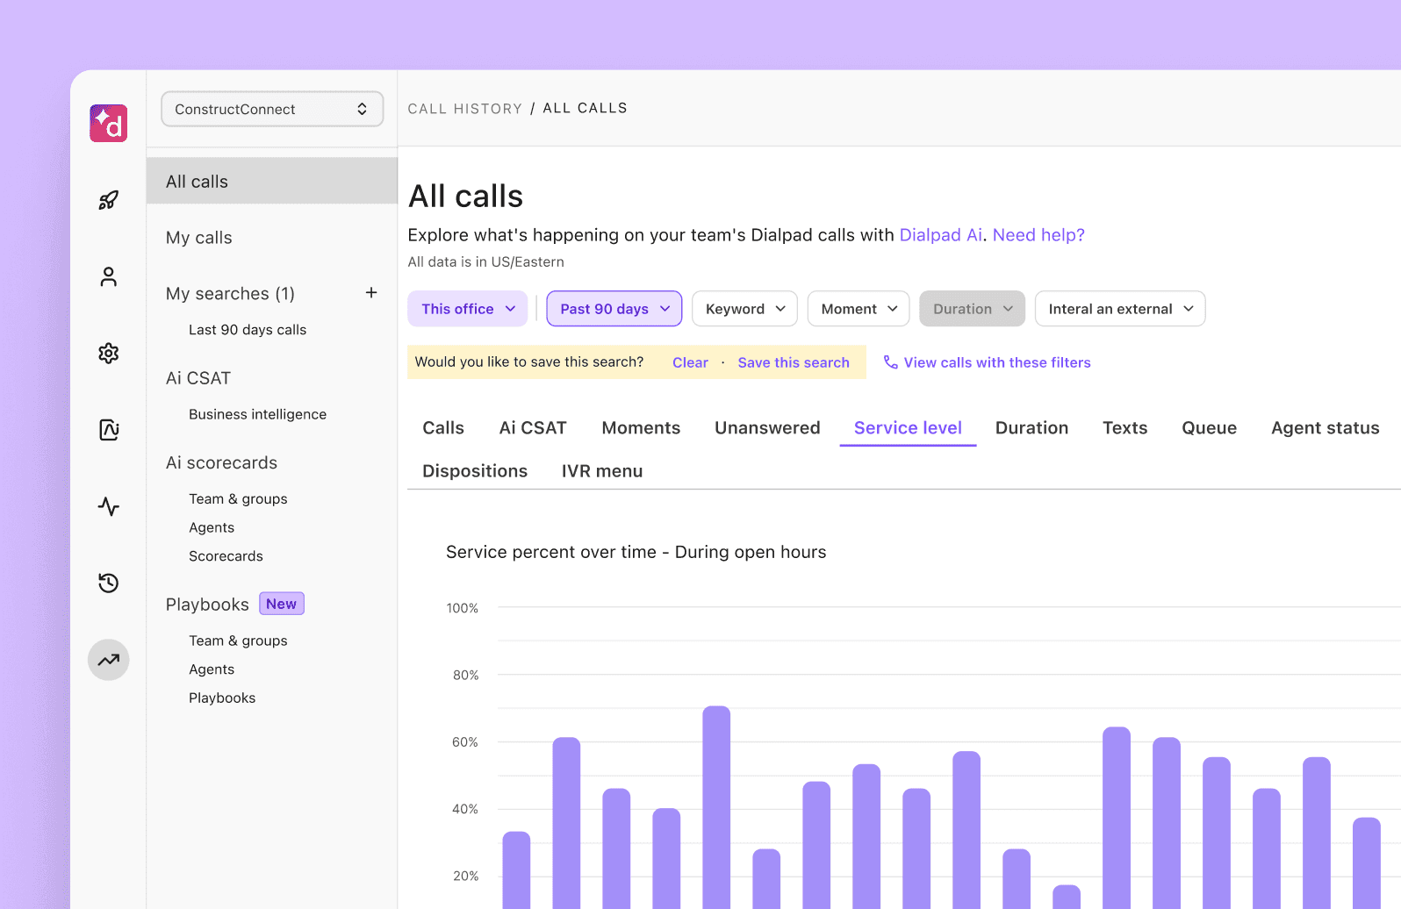The height and width of the screenshot is (909, 1401).
Task: Open the history clock icon
Action: click(108, 583)
